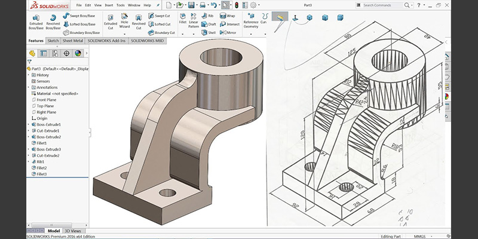
Task: Click the Mirror tool
Action: (228, 33)
